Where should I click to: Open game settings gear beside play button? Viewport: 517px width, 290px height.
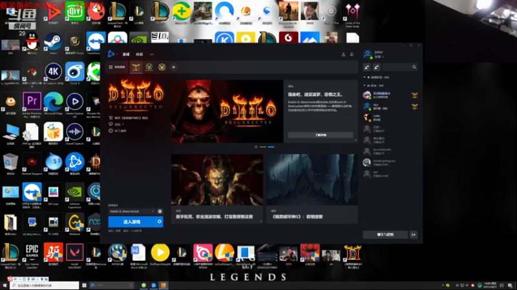coord(160,222)
